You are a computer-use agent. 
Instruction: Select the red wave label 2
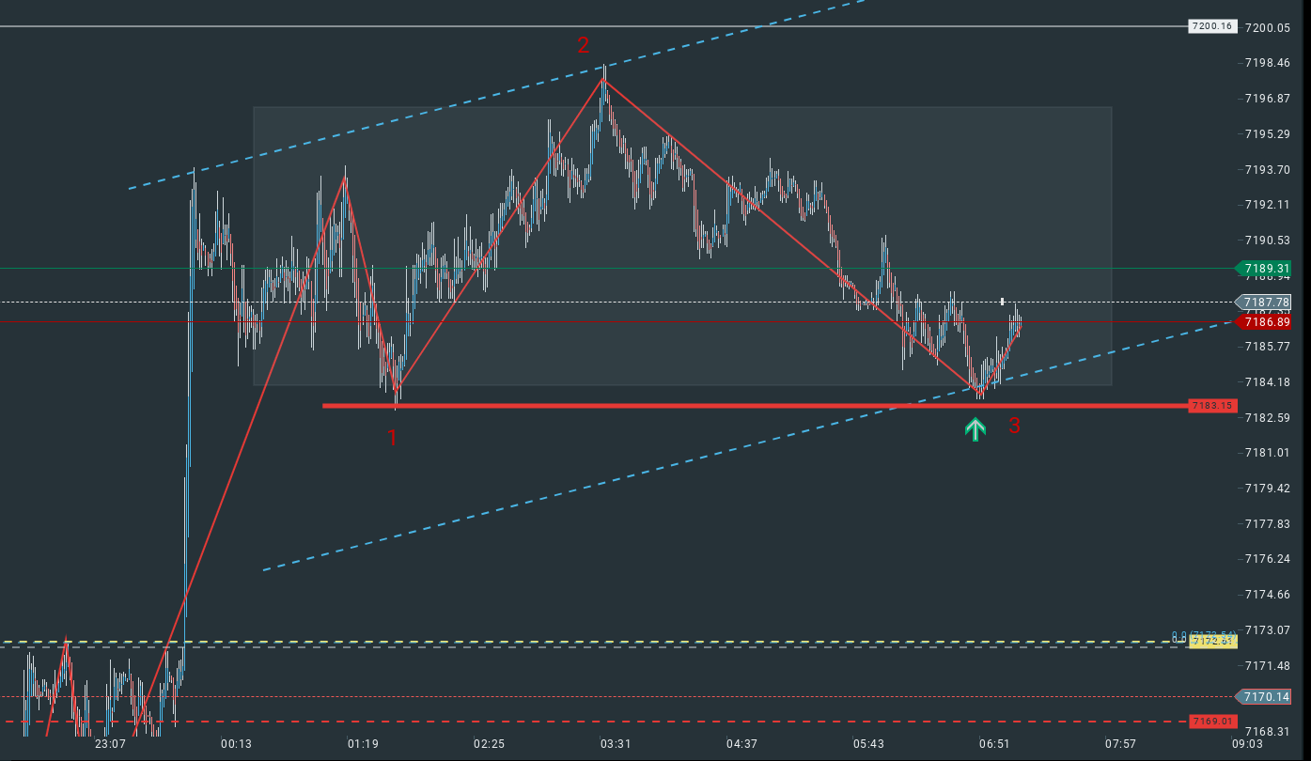point(584,44)
